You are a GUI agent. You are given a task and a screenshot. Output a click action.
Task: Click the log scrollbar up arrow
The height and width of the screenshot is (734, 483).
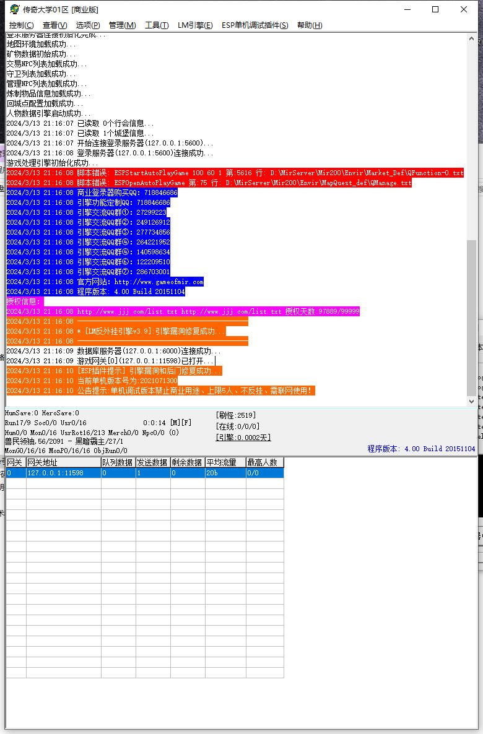[471, 40]
